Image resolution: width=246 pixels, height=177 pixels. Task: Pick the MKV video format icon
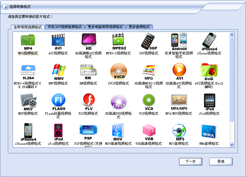28,100
